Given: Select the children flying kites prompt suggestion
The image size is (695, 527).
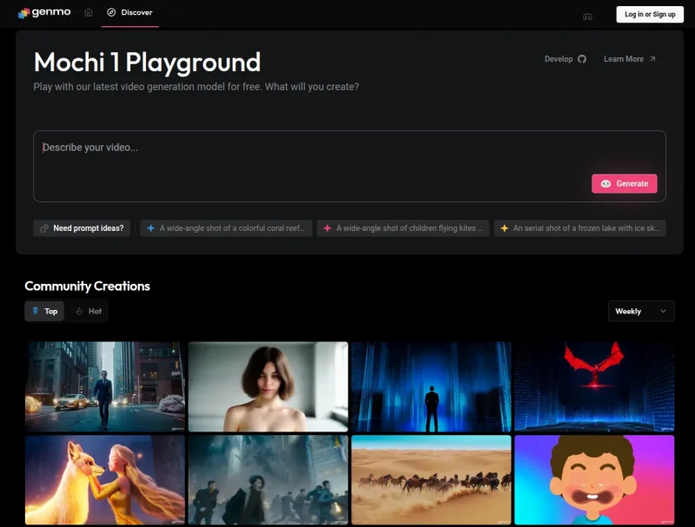Looking at the screenshot, I should tap(403, 228).
